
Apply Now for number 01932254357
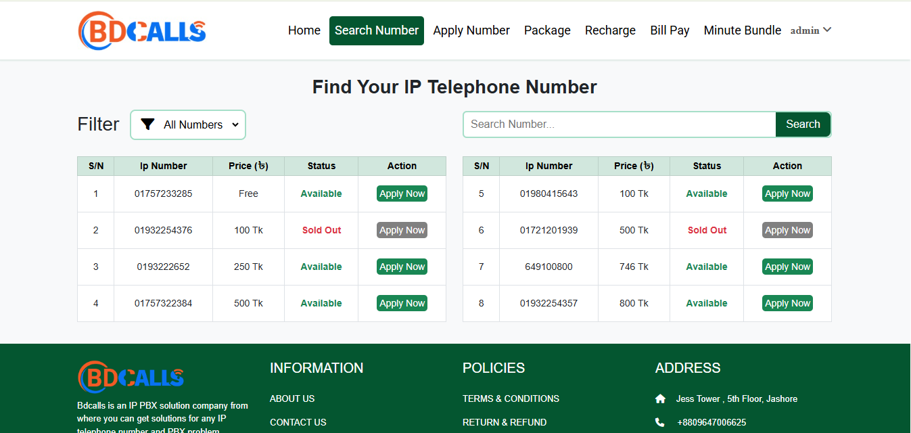787,304
